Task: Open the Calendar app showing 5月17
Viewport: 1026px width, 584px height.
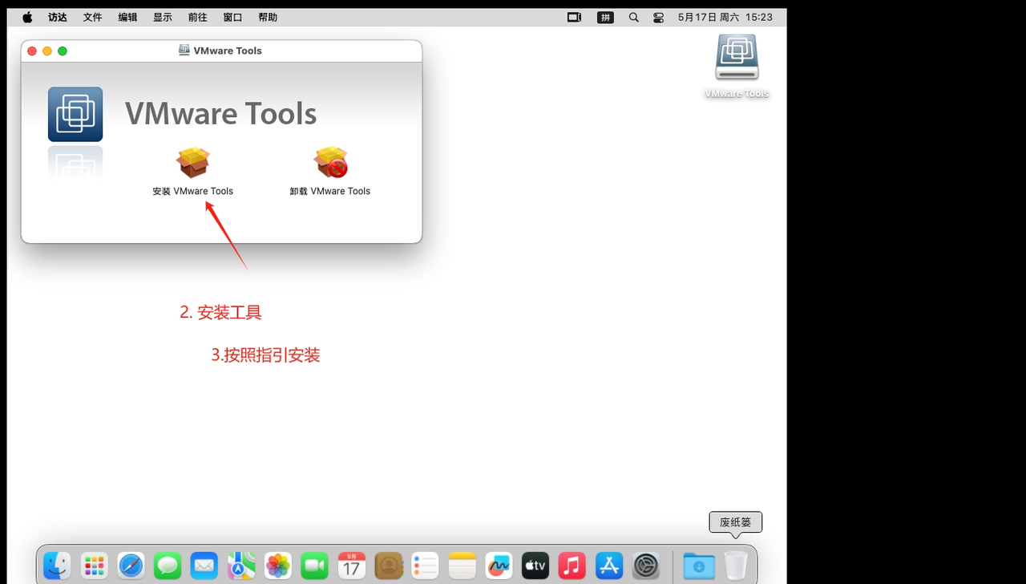Action: (351, 566)
